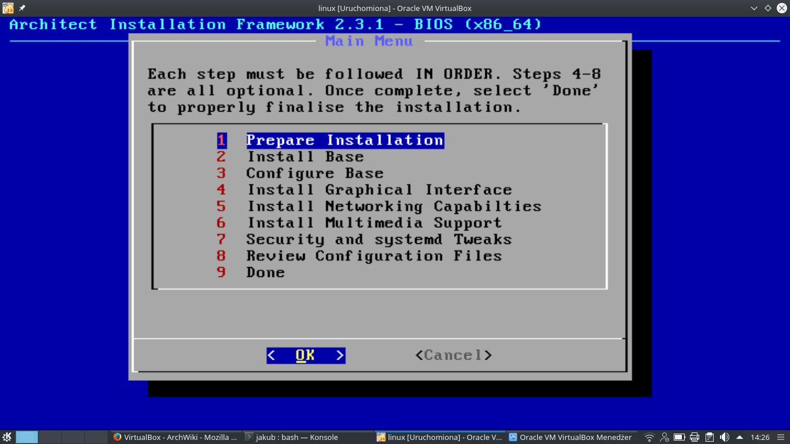
Task: Select linux [Uruchomiona] taskbar entry
Action: 440,437
